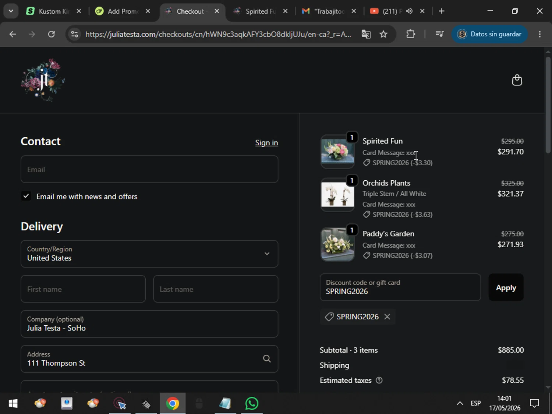Image resolution: width=552 pixels, height=414 pixels.
Task: Close the YouTube tab
Action: (422, 11)
